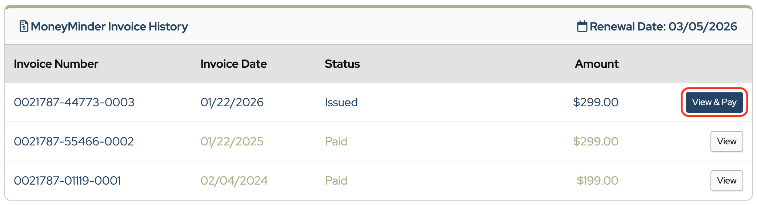Open invoice number 0021787-55466-0002
Screen dimensions: 757x206
coord(74,141)
